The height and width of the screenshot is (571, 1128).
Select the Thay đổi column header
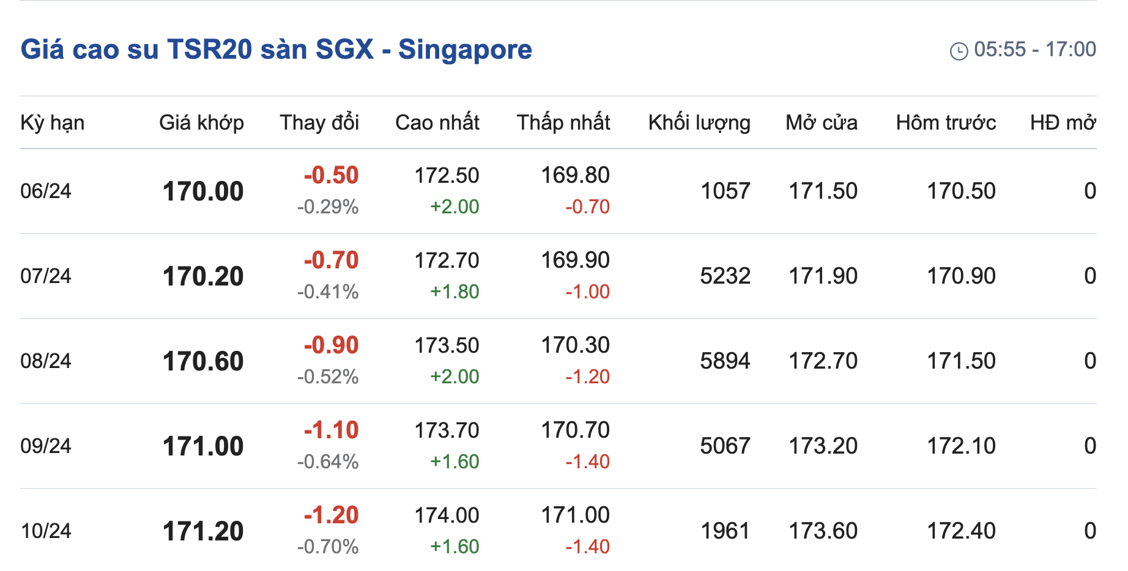[x=319, y=123]
